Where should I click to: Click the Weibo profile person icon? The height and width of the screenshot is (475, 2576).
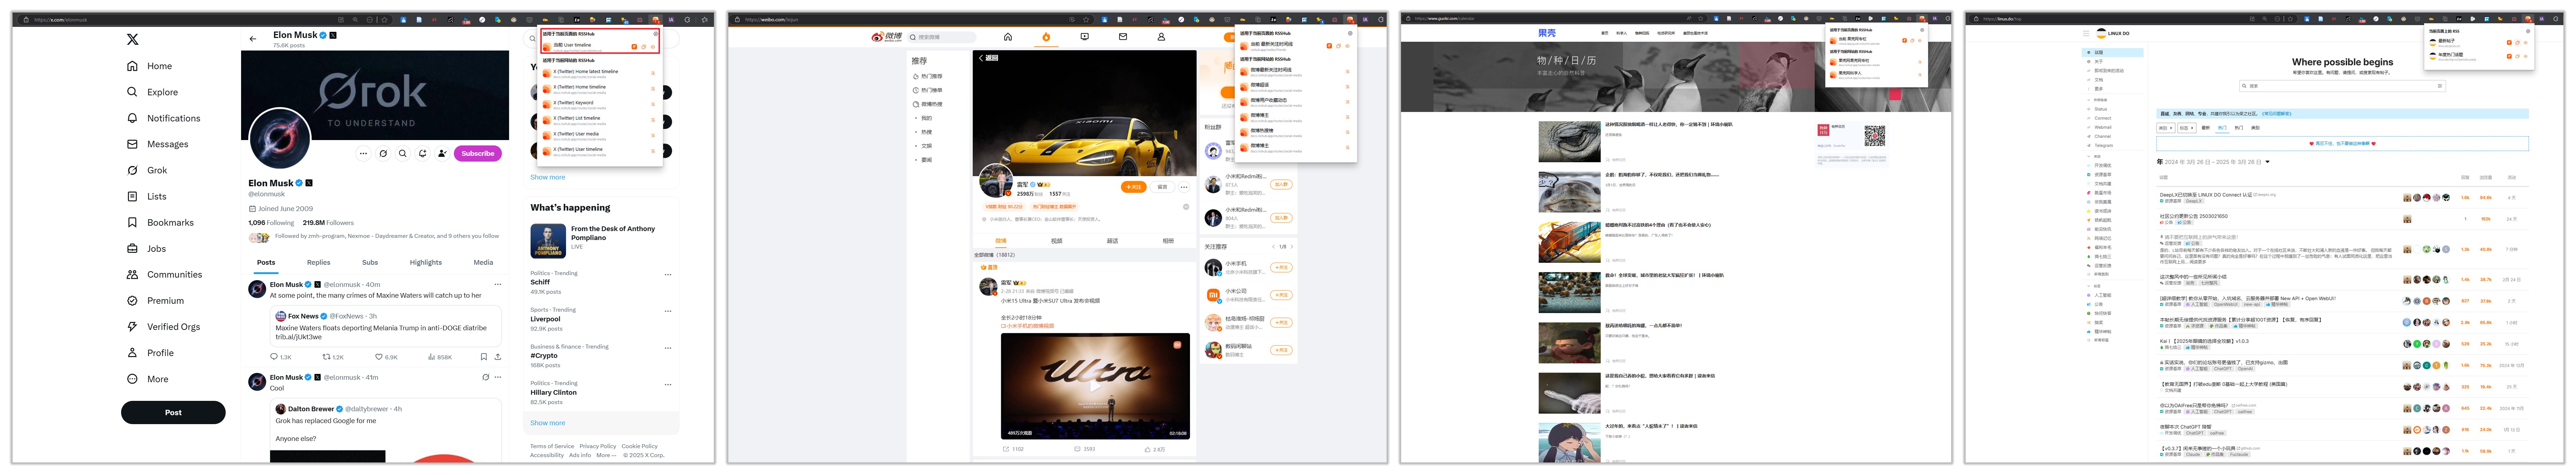coord(1161,37)
